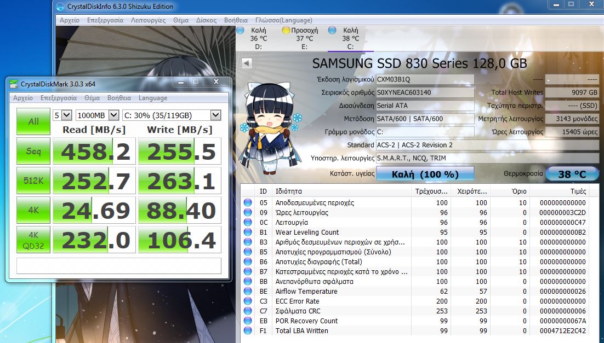Open Language menu in CrystalDiskMark

[x=153, y=98]
